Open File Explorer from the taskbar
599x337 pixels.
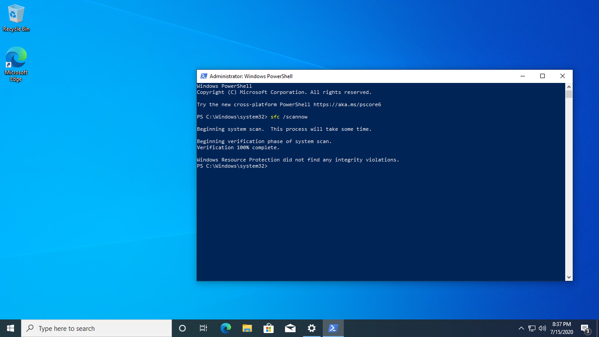pyautogui.click(x=247, y=328)
